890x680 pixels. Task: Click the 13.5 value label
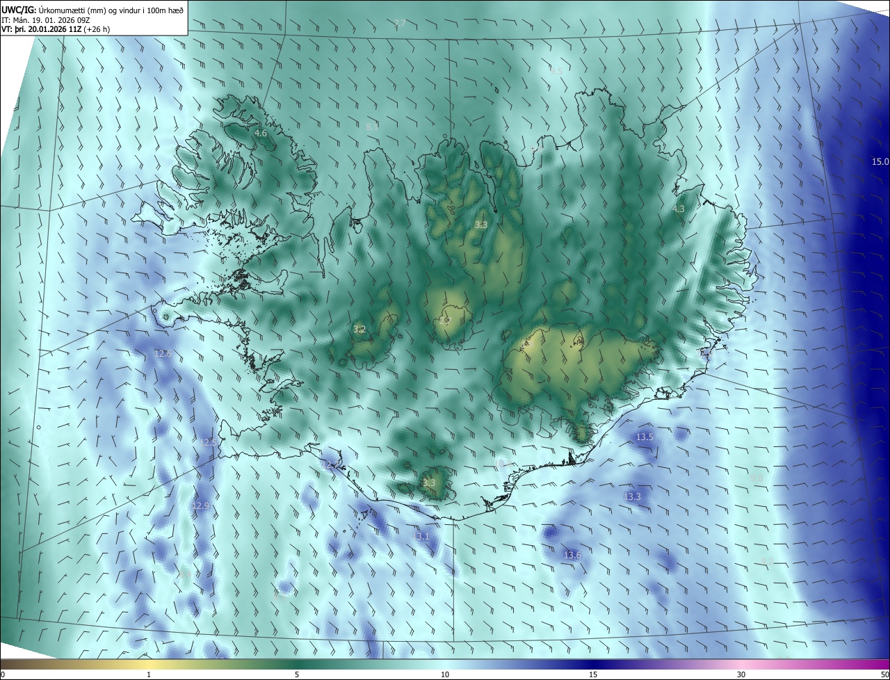pos(645,437)
